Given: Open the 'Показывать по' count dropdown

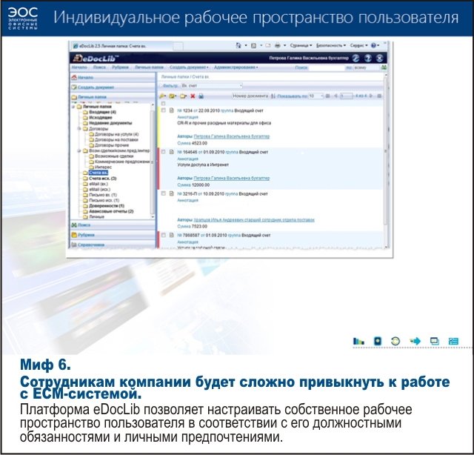Looking at the screenshot, I should click(x=316, y=96).
